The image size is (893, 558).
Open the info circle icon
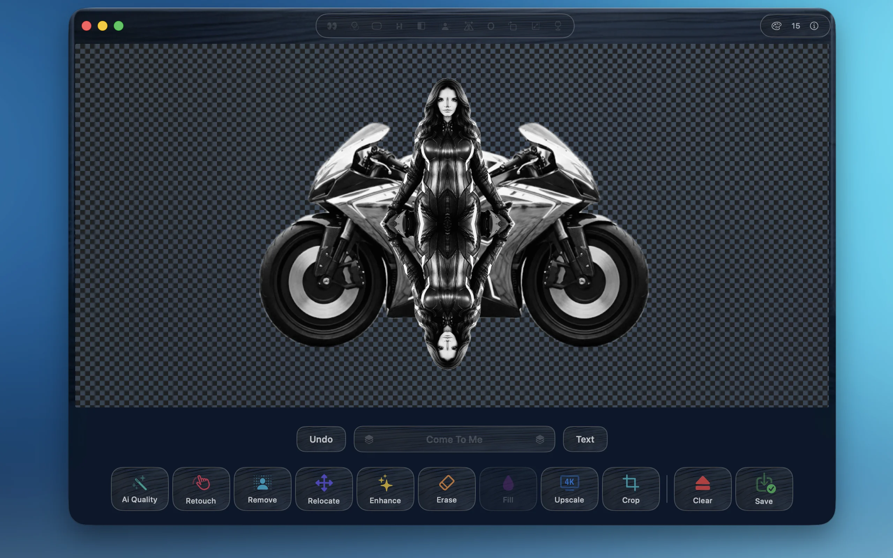coord(814,26)
